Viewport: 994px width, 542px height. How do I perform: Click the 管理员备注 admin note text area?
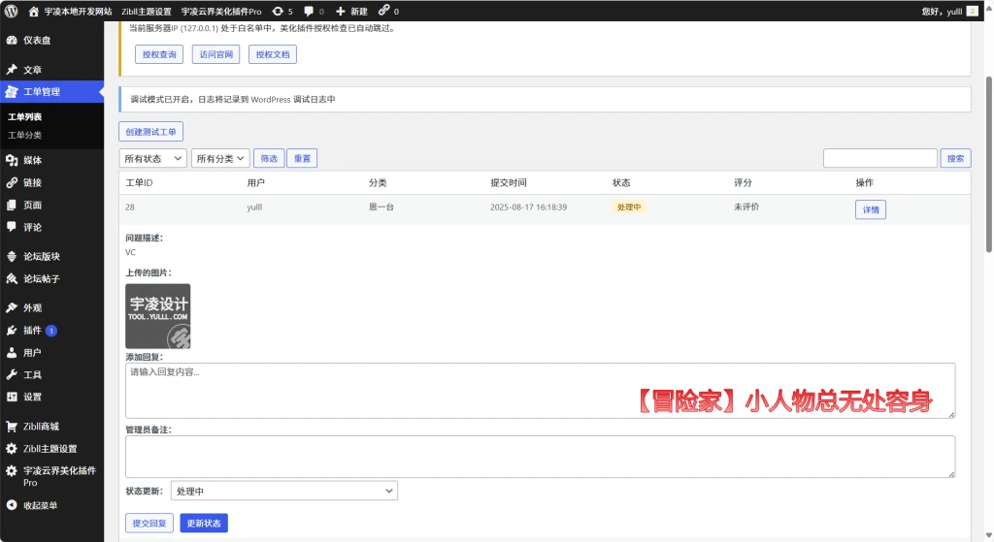point(540,457)
